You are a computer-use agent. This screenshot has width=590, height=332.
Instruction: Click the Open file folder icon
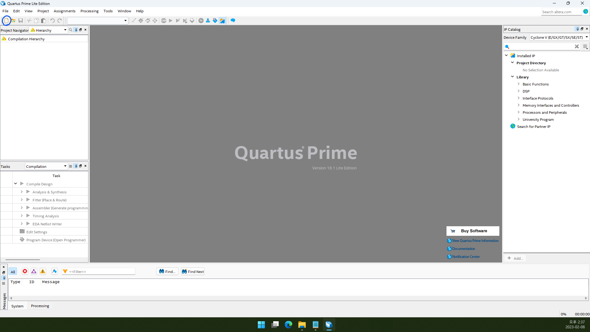click(x=14, y=21)
